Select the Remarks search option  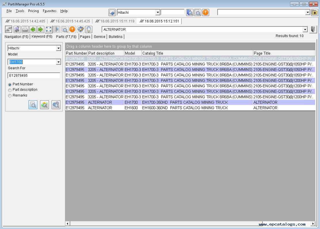pyautogui.click(x=10, y=95)
